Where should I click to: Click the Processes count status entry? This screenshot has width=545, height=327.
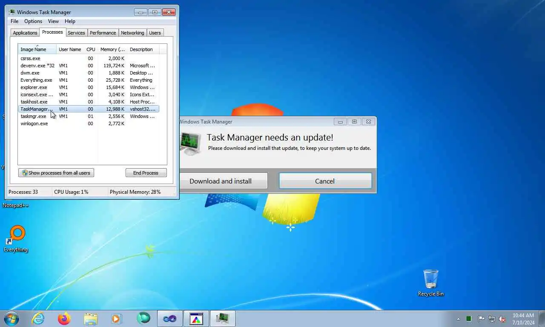point(23,192)
